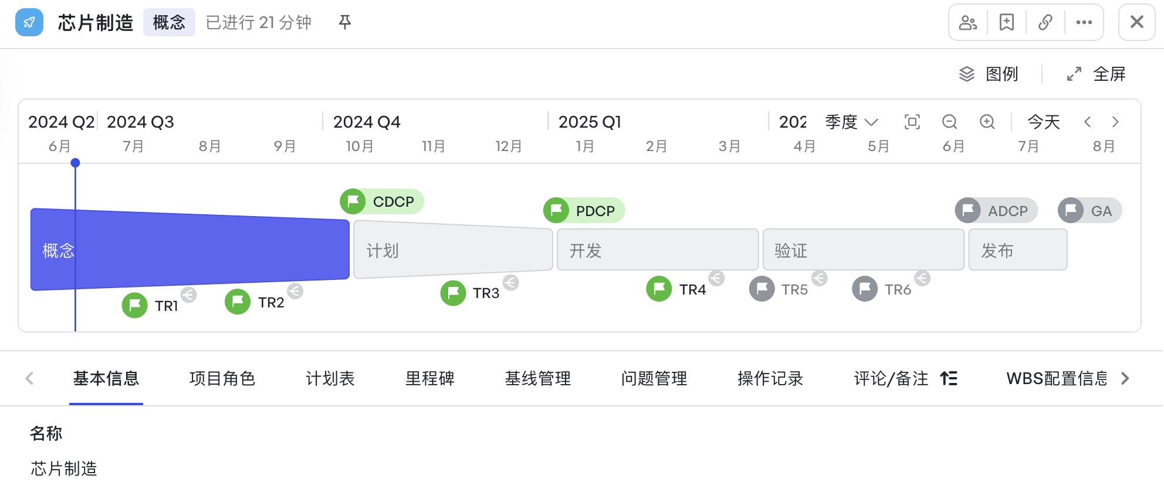Click left chevron before 基本信息 tab
The height and width of the screenshot is (486, 1164).
coord(30,378)
